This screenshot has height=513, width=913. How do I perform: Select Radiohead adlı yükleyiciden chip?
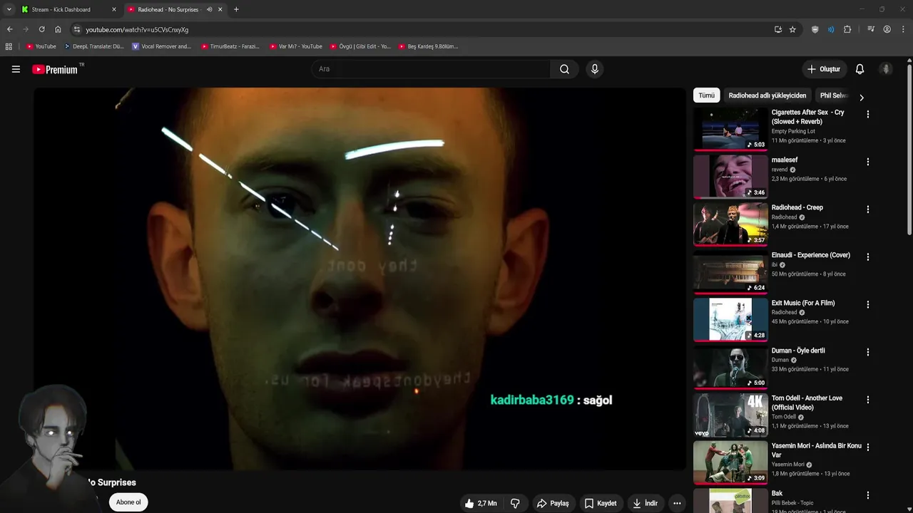click(767, 95)
